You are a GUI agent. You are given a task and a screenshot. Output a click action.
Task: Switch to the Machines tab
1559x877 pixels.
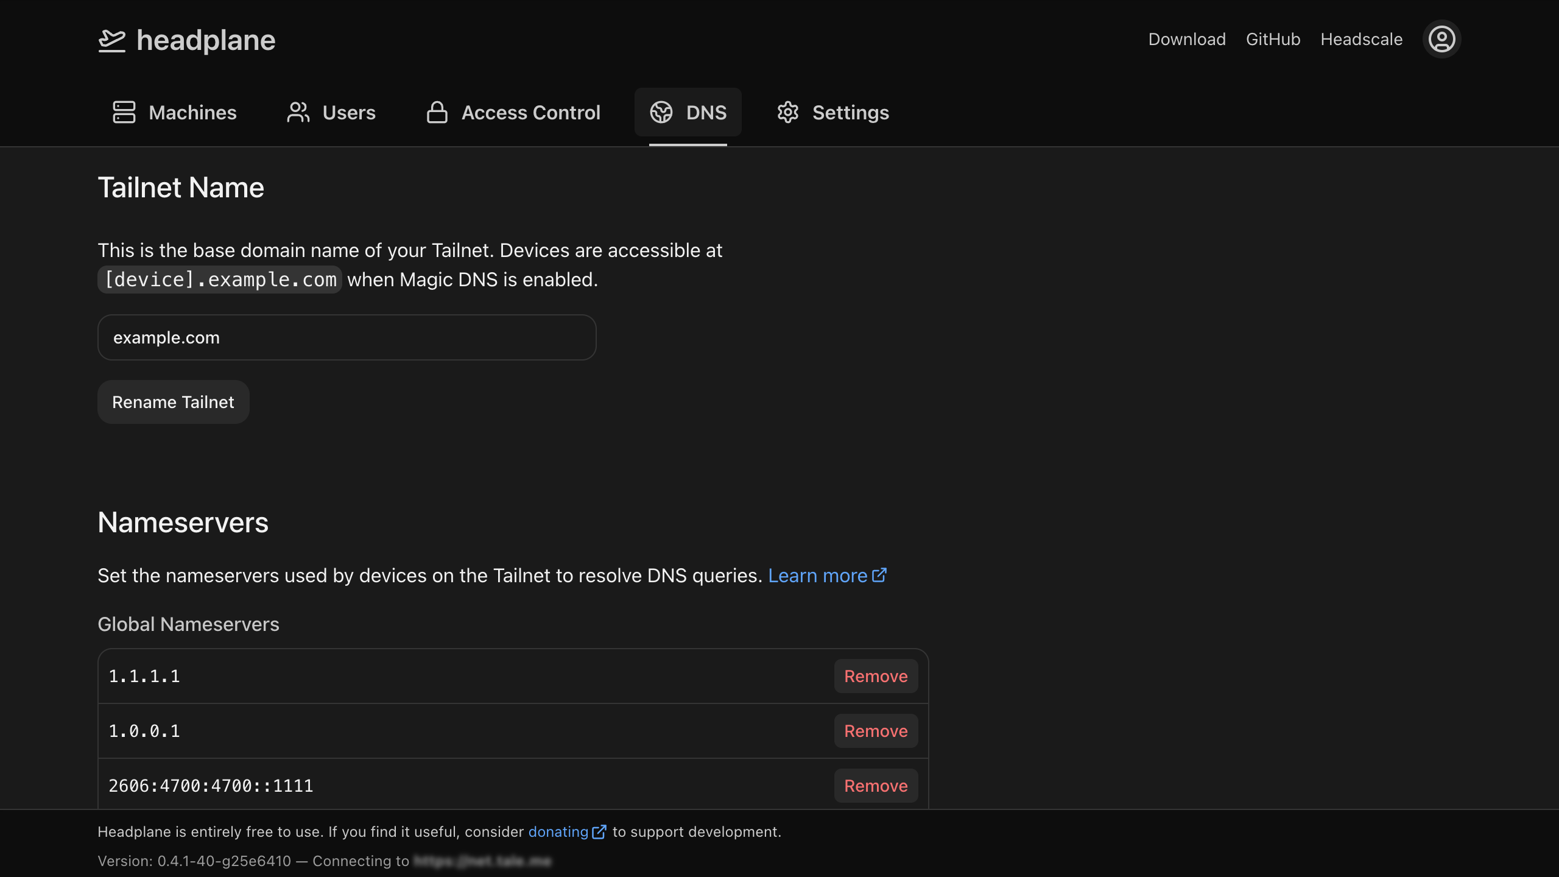click(x=175, y=112)
